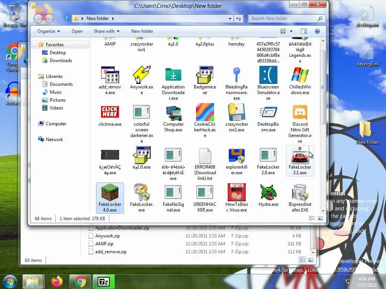Screen dimensions: 386x289
Task: Select the clickme.exe icon
Action: 110,112
